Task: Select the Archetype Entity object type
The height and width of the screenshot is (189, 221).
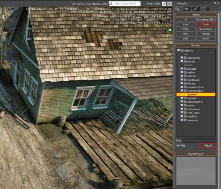Action: tap(206, 19)
